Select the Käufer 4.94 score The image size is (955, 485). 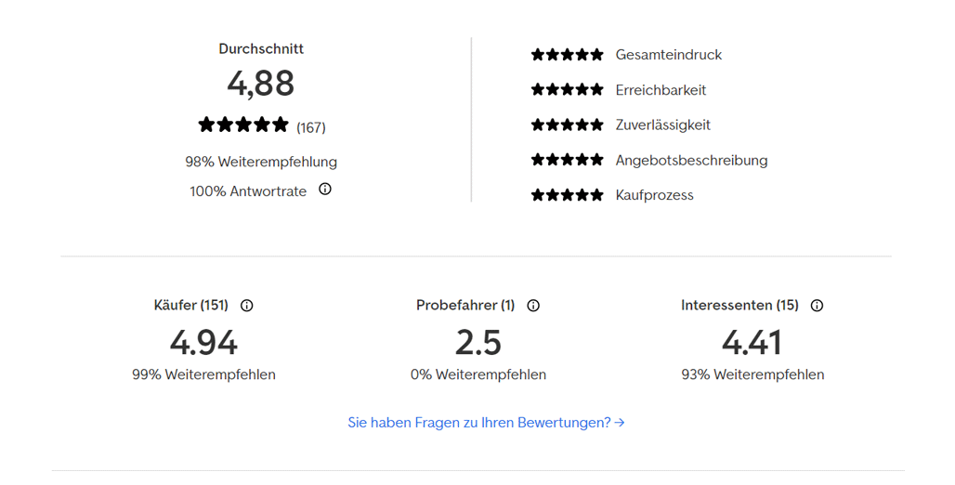[203, 343]
